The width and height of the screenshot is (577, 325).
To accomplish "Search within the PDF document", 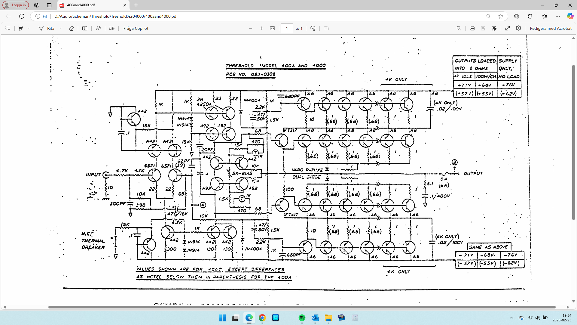I will click(459, 28).
